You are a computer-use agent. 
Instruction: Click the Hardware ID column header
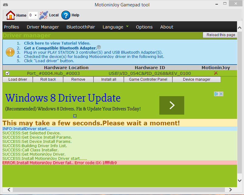(x=150, y=68)
